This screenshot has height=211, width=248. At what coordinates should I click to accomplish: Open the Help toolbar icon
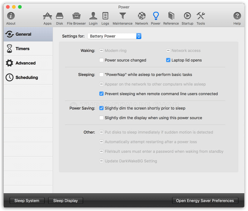point(237,18)
